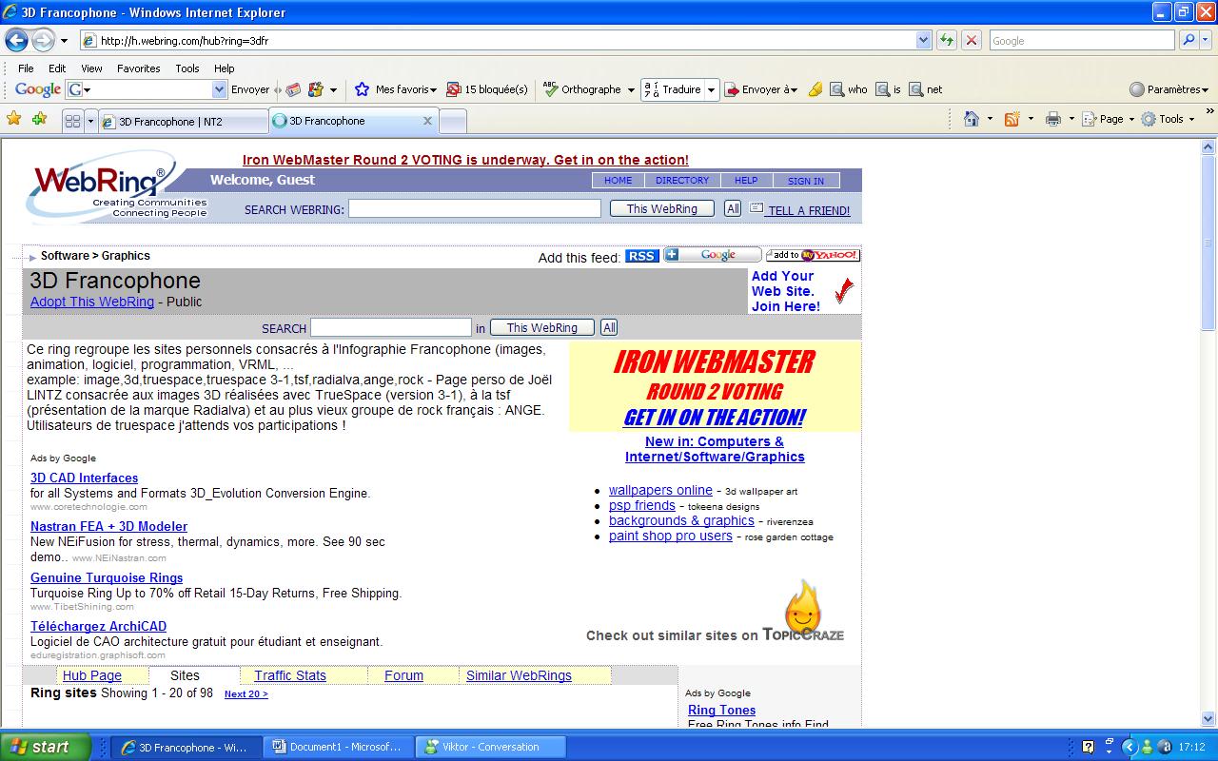The width and height of the screenshot is (1218, 761).
Task: Click the blue RSS feed badge
Action: [x=641, y=256]
